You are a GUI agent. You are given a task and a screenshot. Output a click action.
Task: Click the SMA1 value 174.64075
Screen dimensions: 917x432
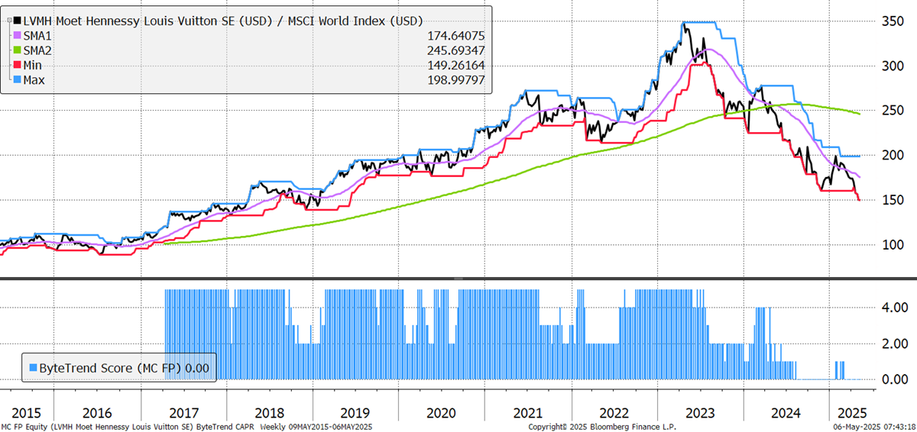[x=455, y=36]
